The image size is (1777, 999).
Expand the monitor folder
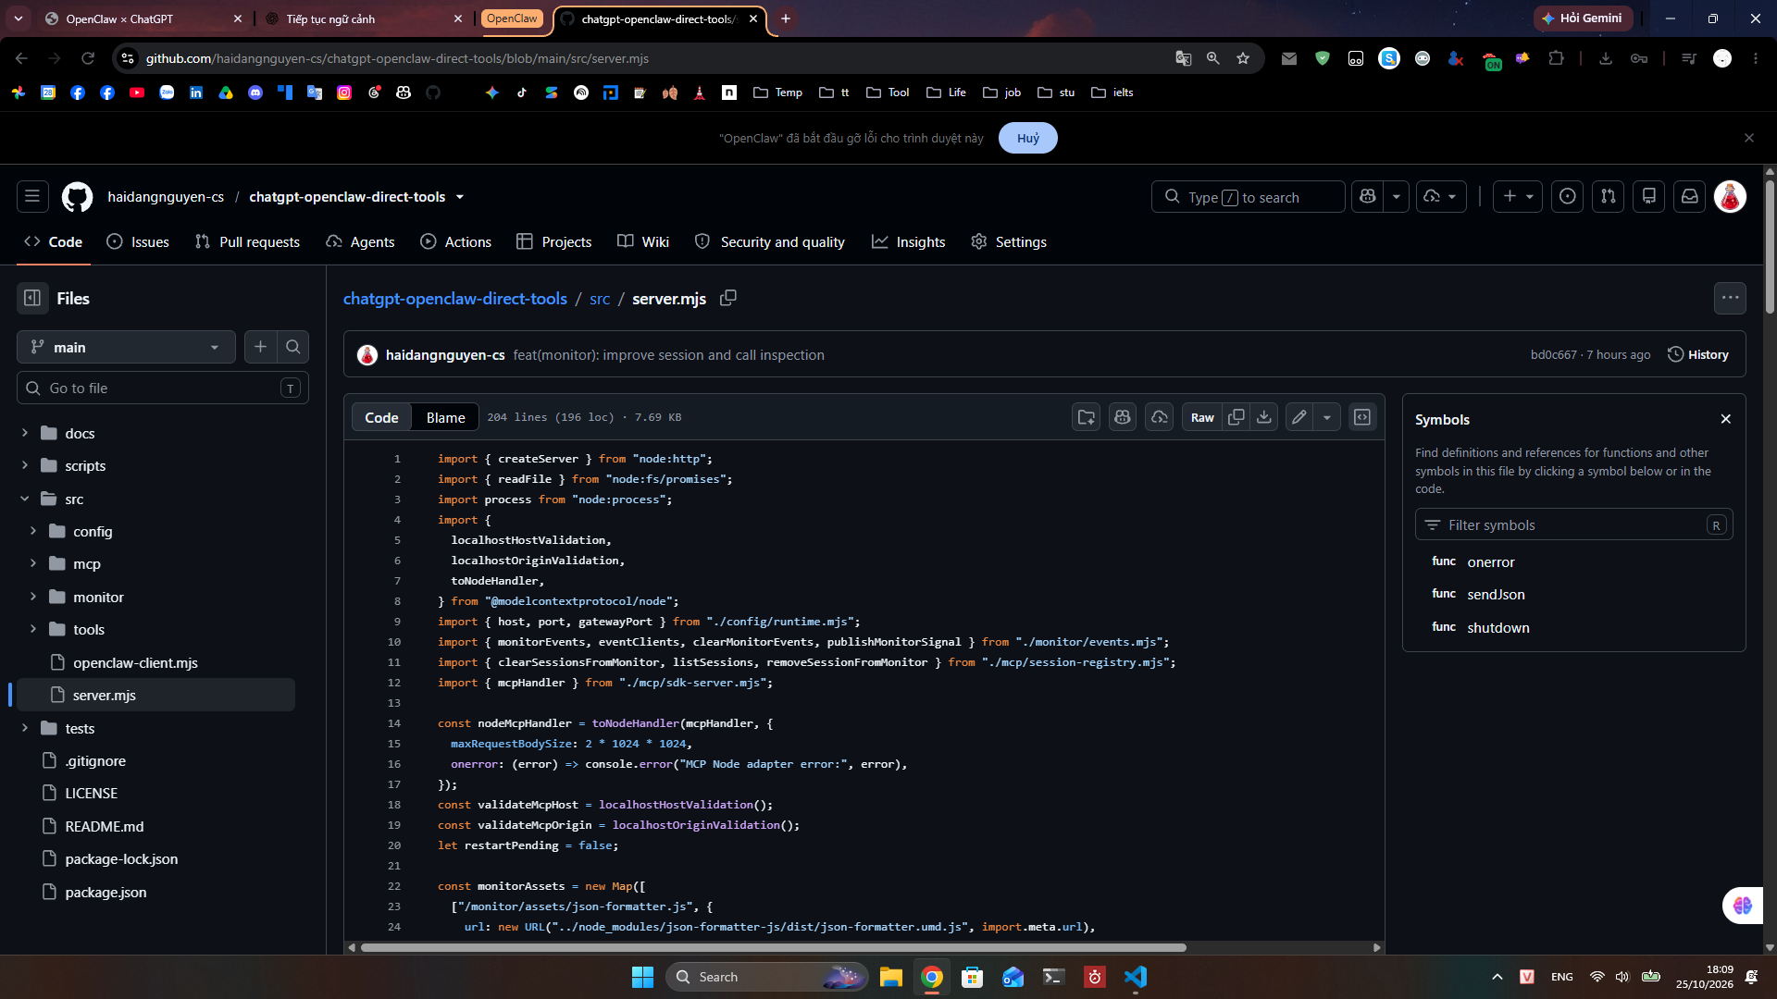tap(33, 597)
